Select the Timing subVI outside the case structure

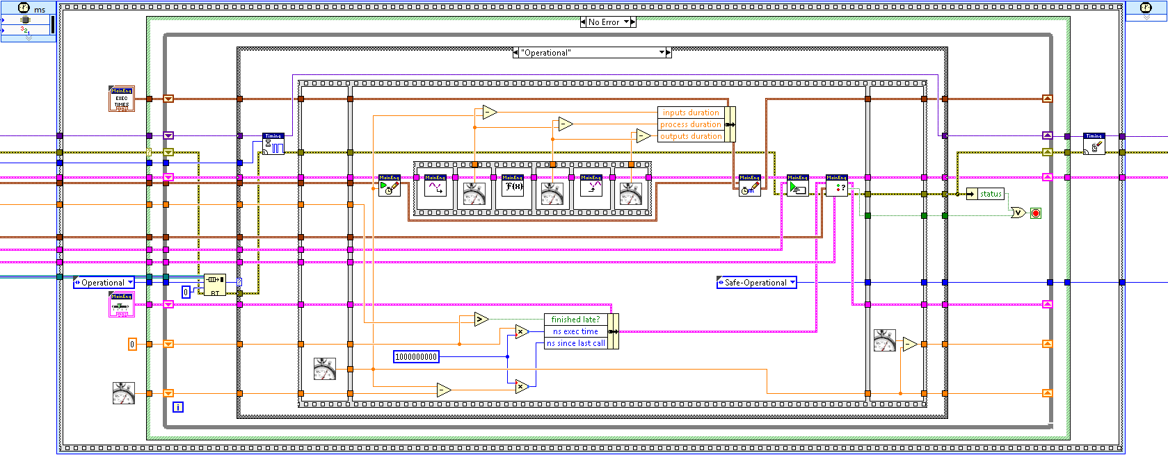pyautogui.click(x=1094, y=144)
